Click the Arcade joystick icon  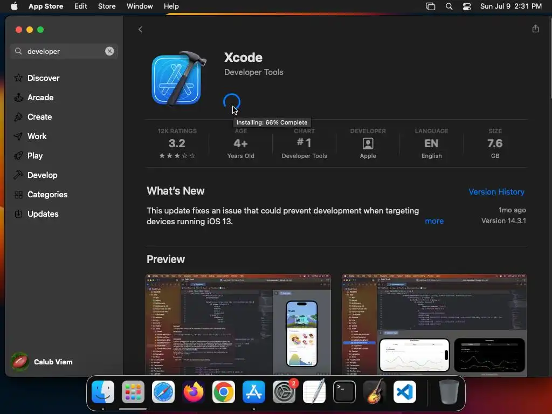(18, 97)
